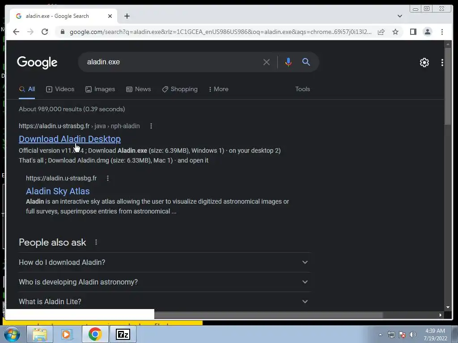
Task: Click the scrollbar up arrow
Action: [x=448, y=44]
